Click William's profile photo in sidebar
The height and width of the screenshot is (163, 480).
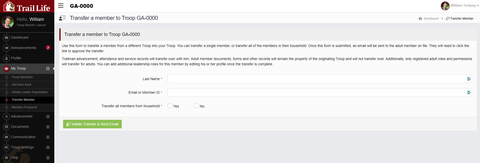(x=8, y=22)
